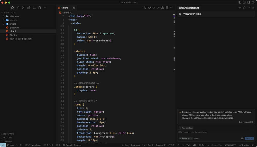Toggle the AI pane on right
This screenshot has height=147, width=257.
point(249,2)
